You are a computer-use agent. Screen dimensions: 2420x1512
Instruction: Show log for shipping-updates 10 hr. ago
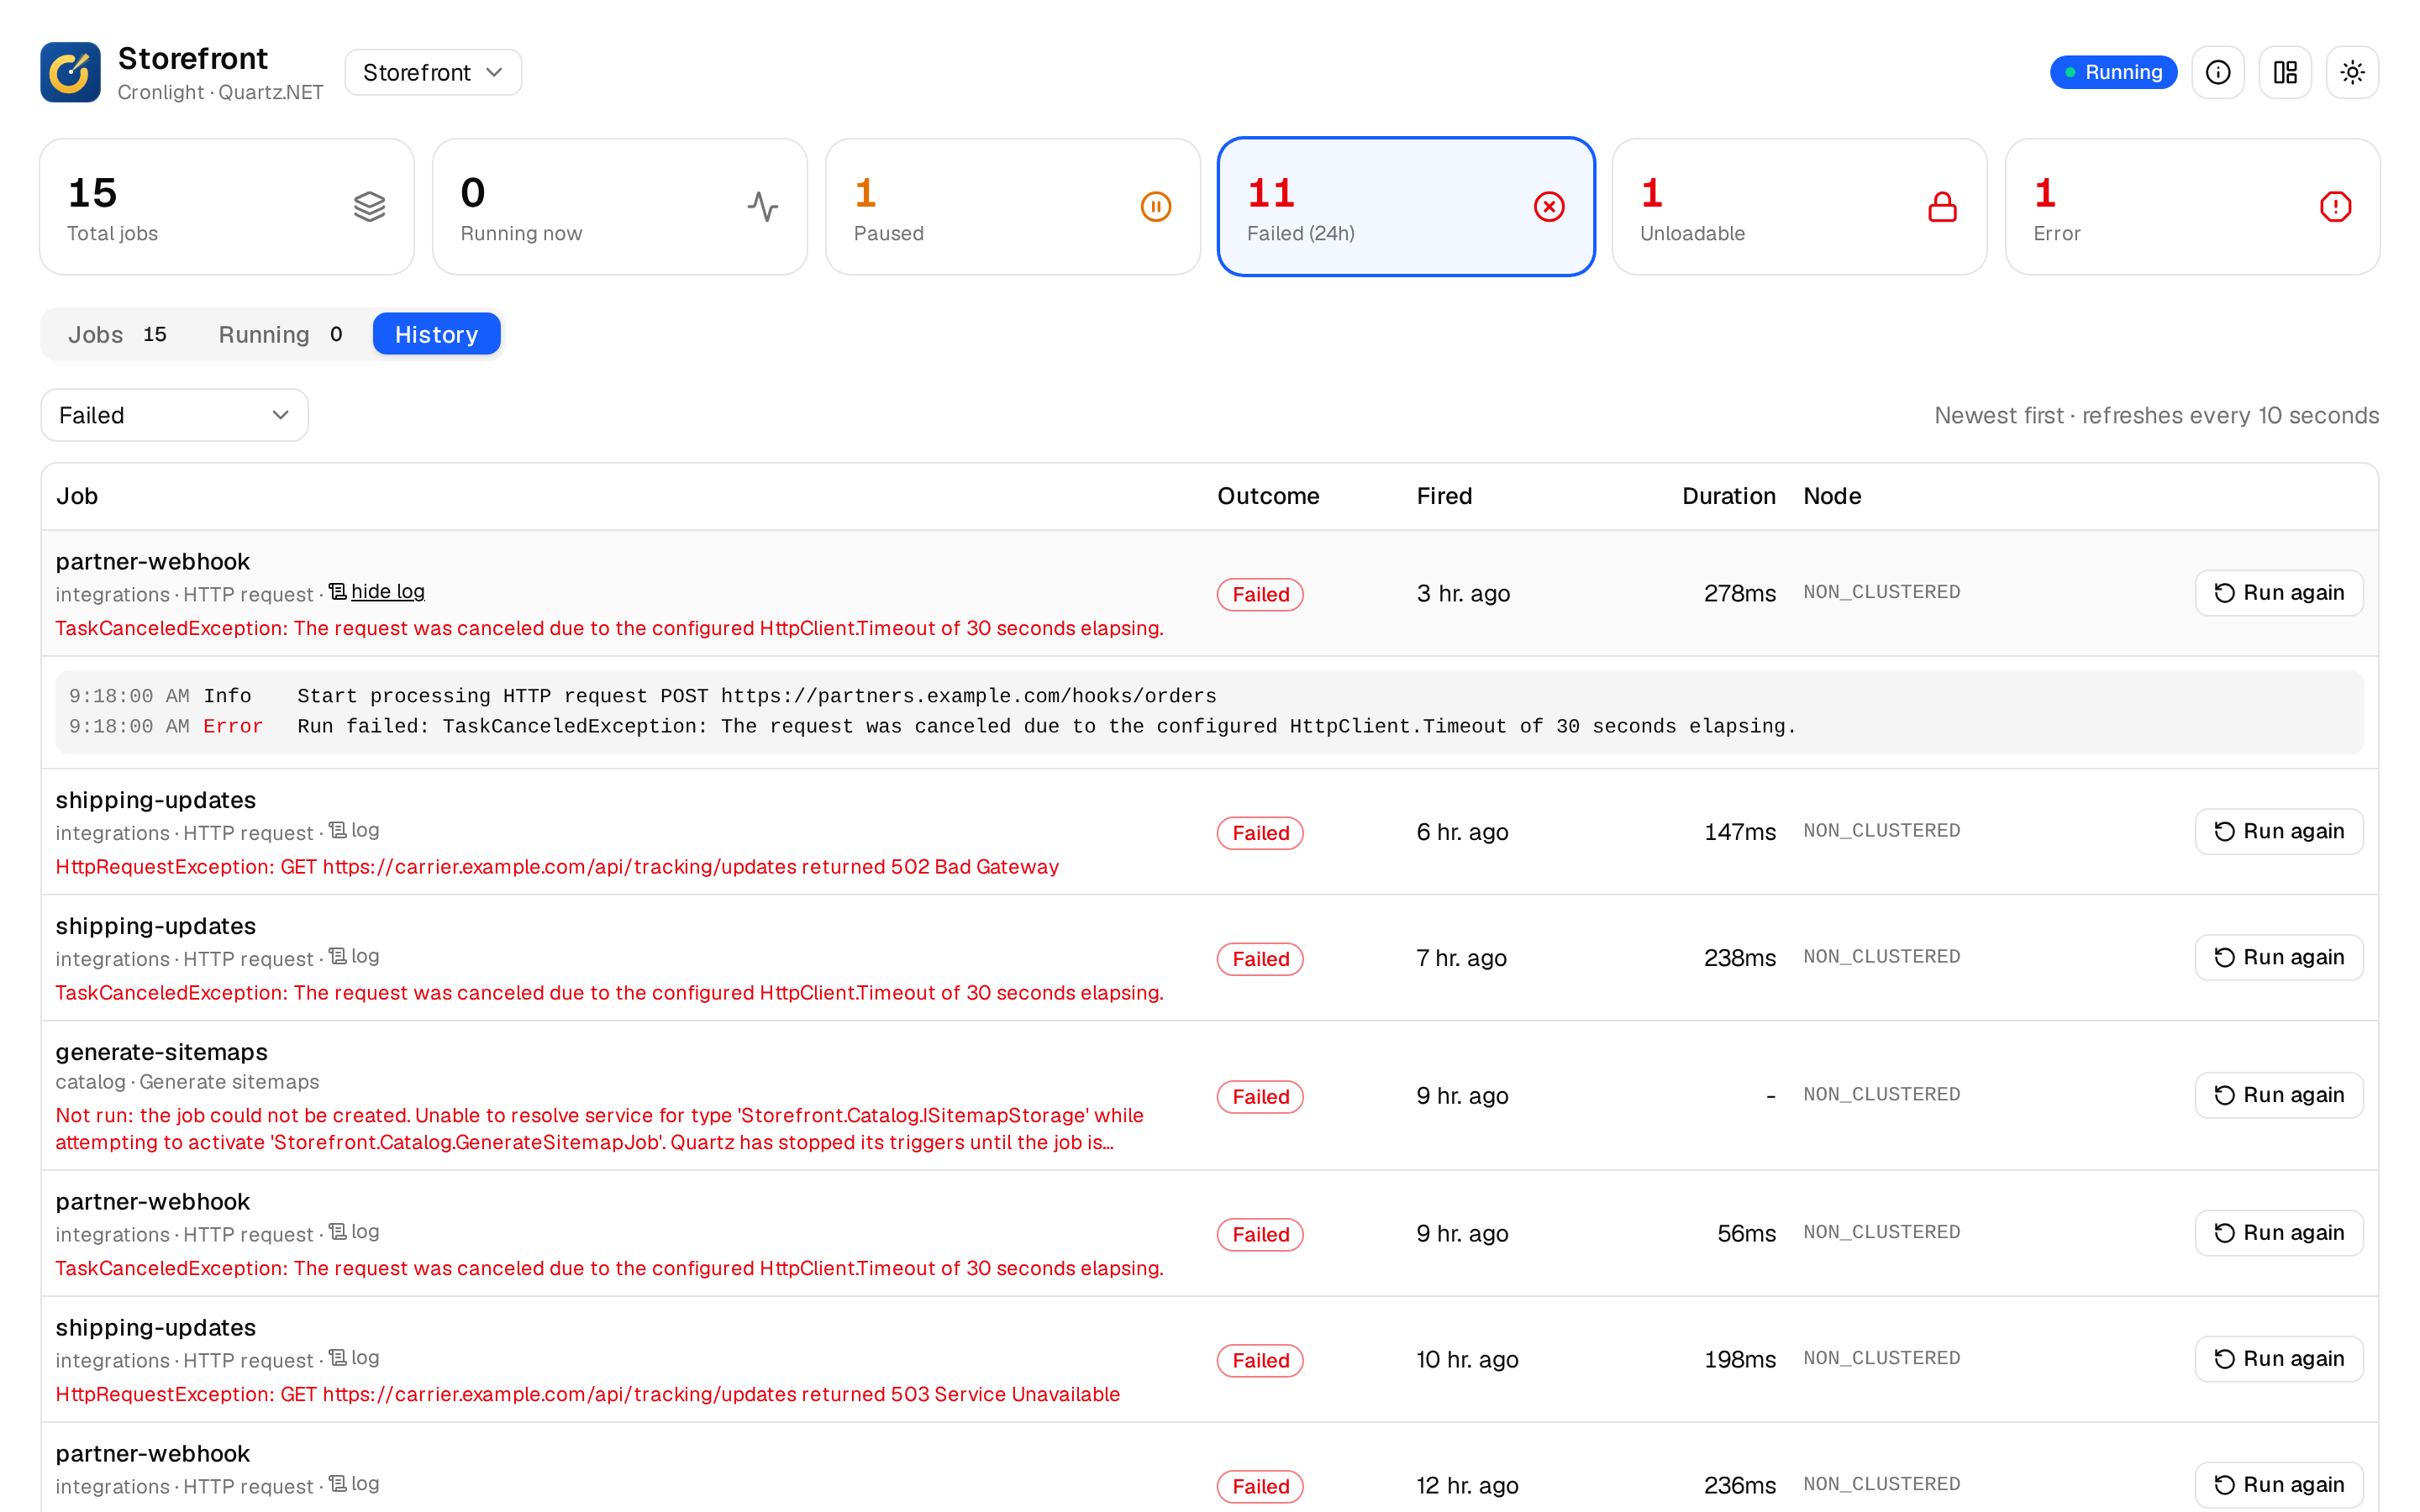(354, 1358)
